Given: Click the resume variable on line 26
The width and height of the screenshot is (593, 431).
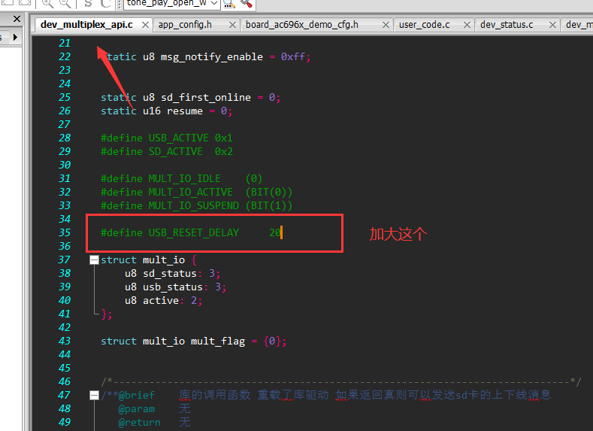Looking at the screenshot, I should click(x=185, y=111).
